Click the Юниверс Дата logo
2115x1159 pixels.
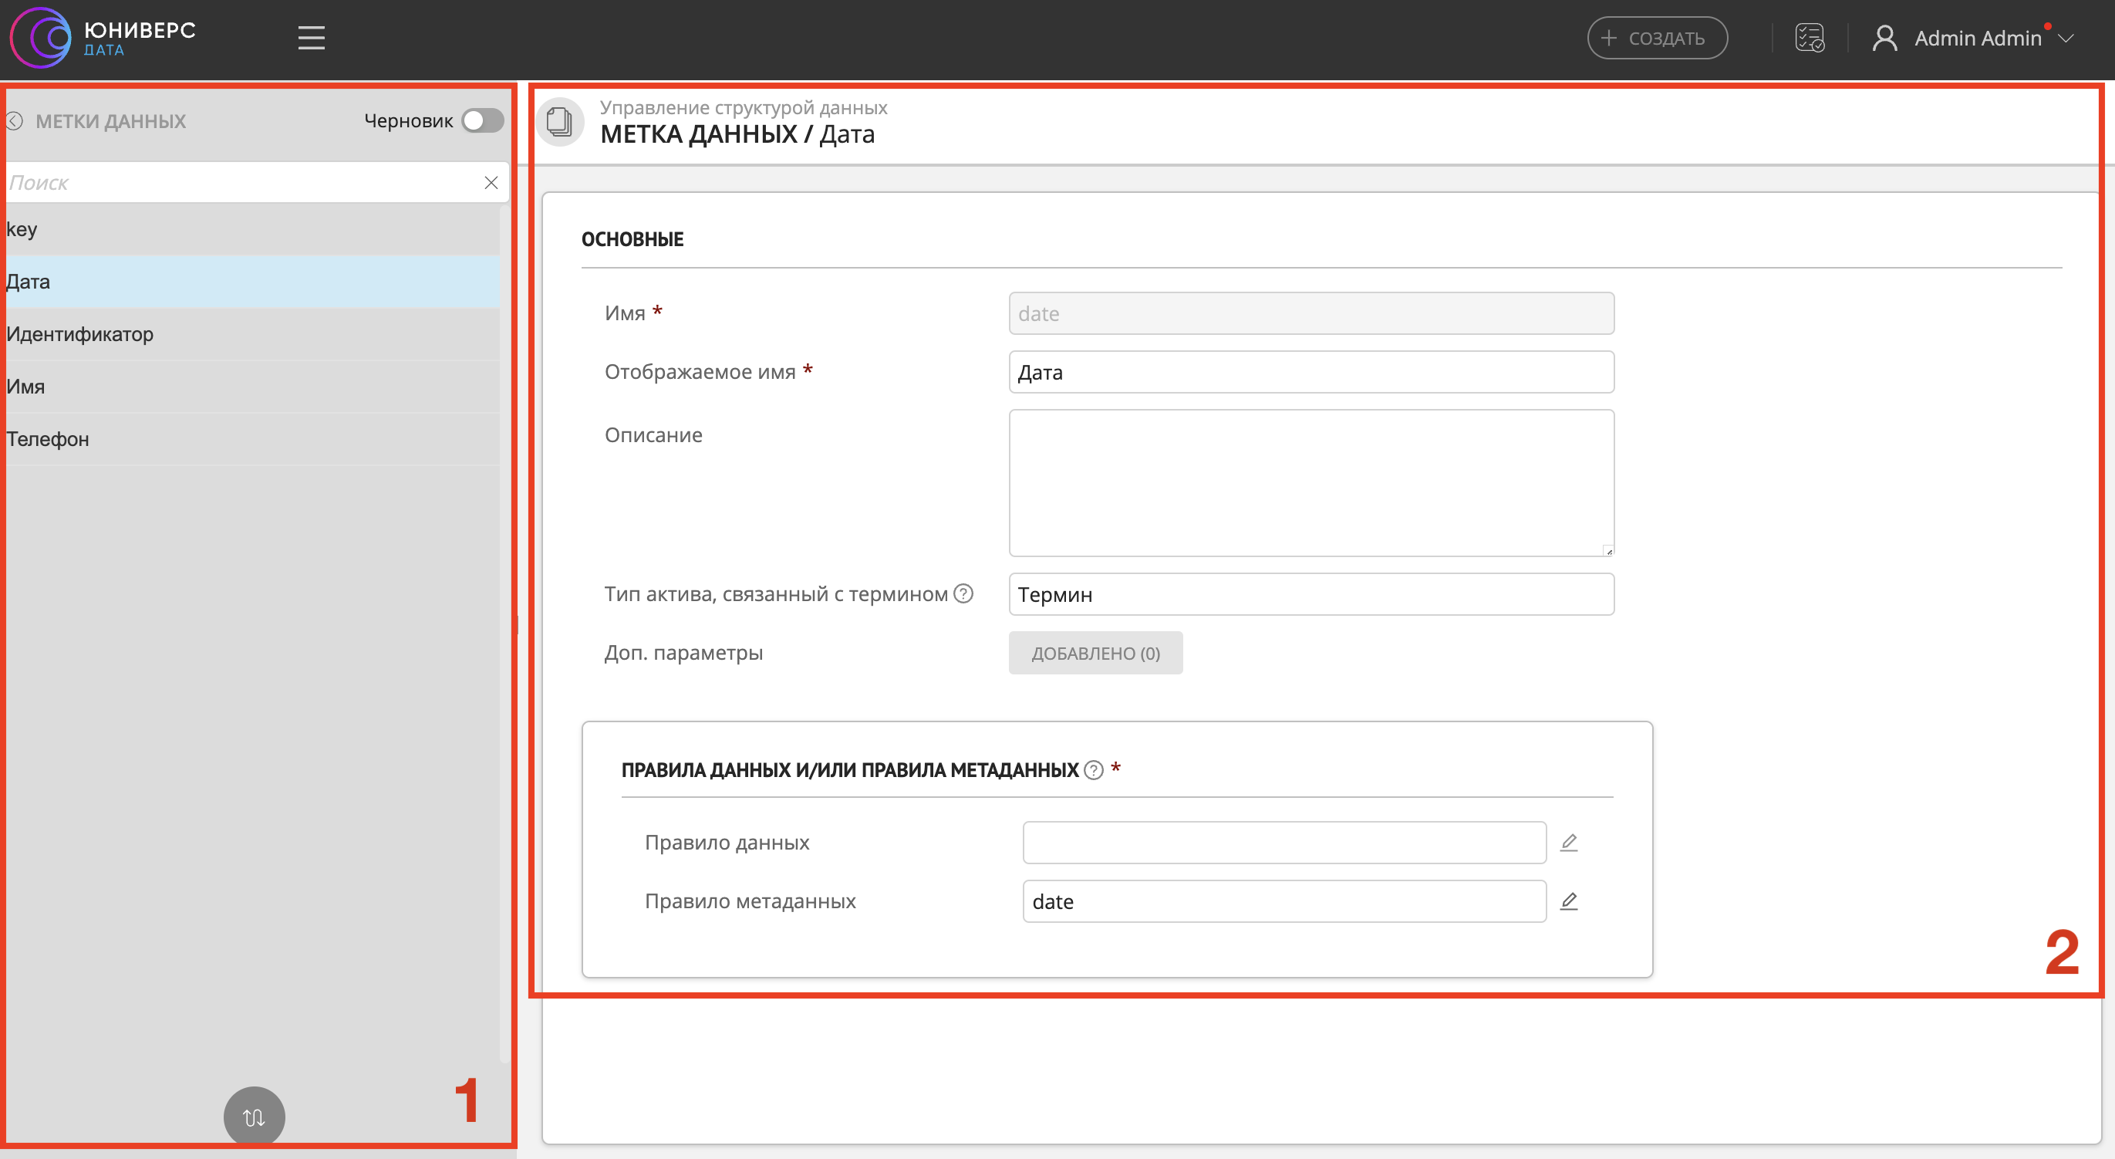(104, 38)
